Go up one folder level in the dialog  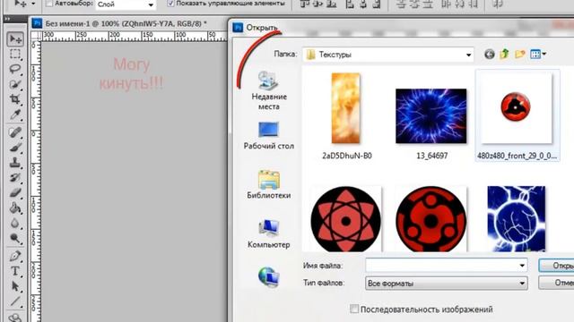point(504,54)
